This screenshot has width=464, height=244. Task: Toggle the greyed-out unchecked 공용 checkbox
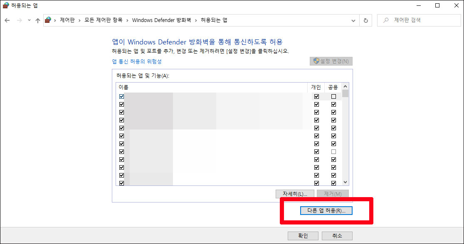click(x=334, y=151)
